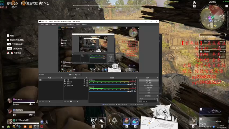229x129 pixels.
Task: Mute the 桌面音频 audio channel
Action: (x=131, y=91)
